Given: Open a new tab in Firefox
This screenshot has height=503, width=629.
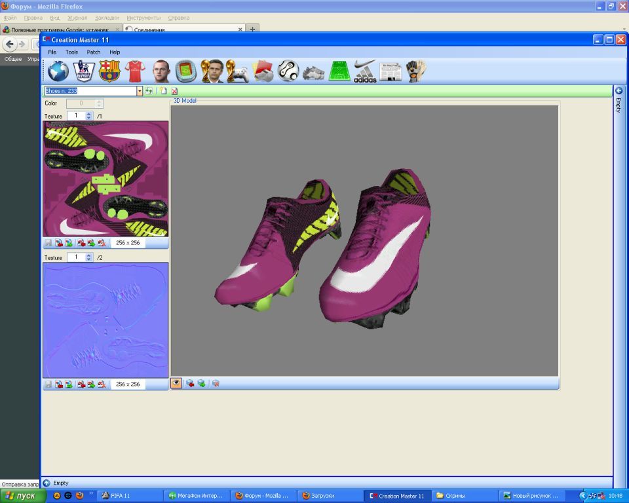Looking at the screenshot, I should tap(252, 29).
